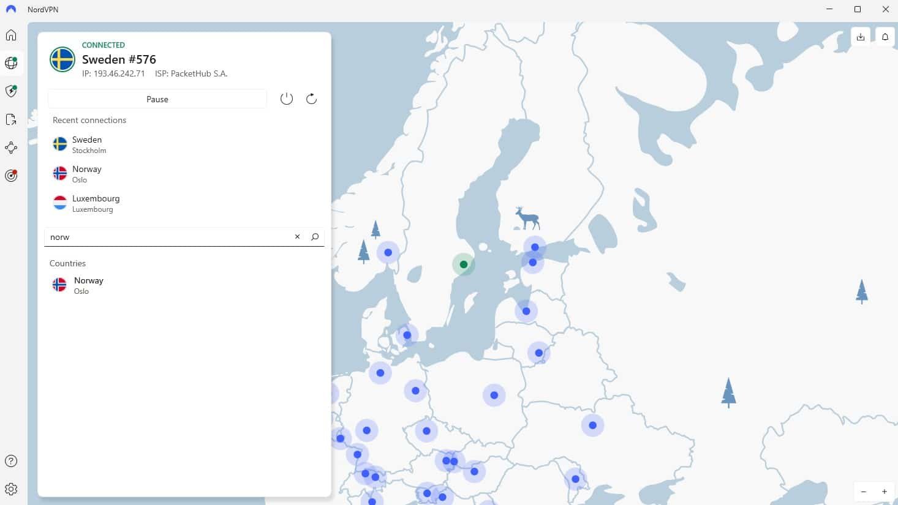Zoom out the map with minus button

(864, 492)
